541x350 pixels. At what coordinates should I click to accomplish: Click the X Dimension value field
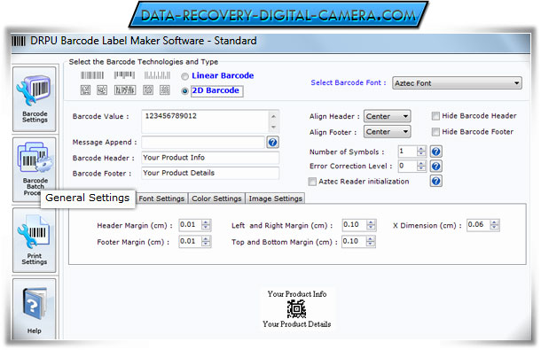point(479,225)
